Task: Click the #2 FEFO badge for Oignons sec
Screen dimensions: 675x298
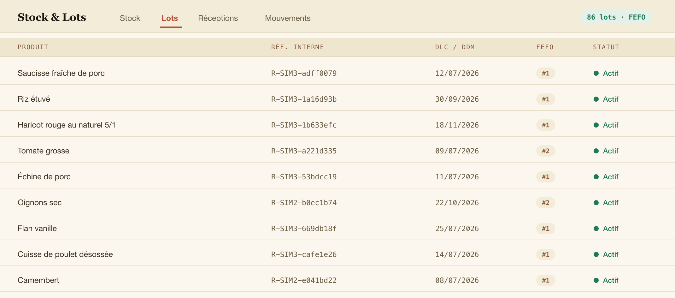Action: click(x=546, y=203)
